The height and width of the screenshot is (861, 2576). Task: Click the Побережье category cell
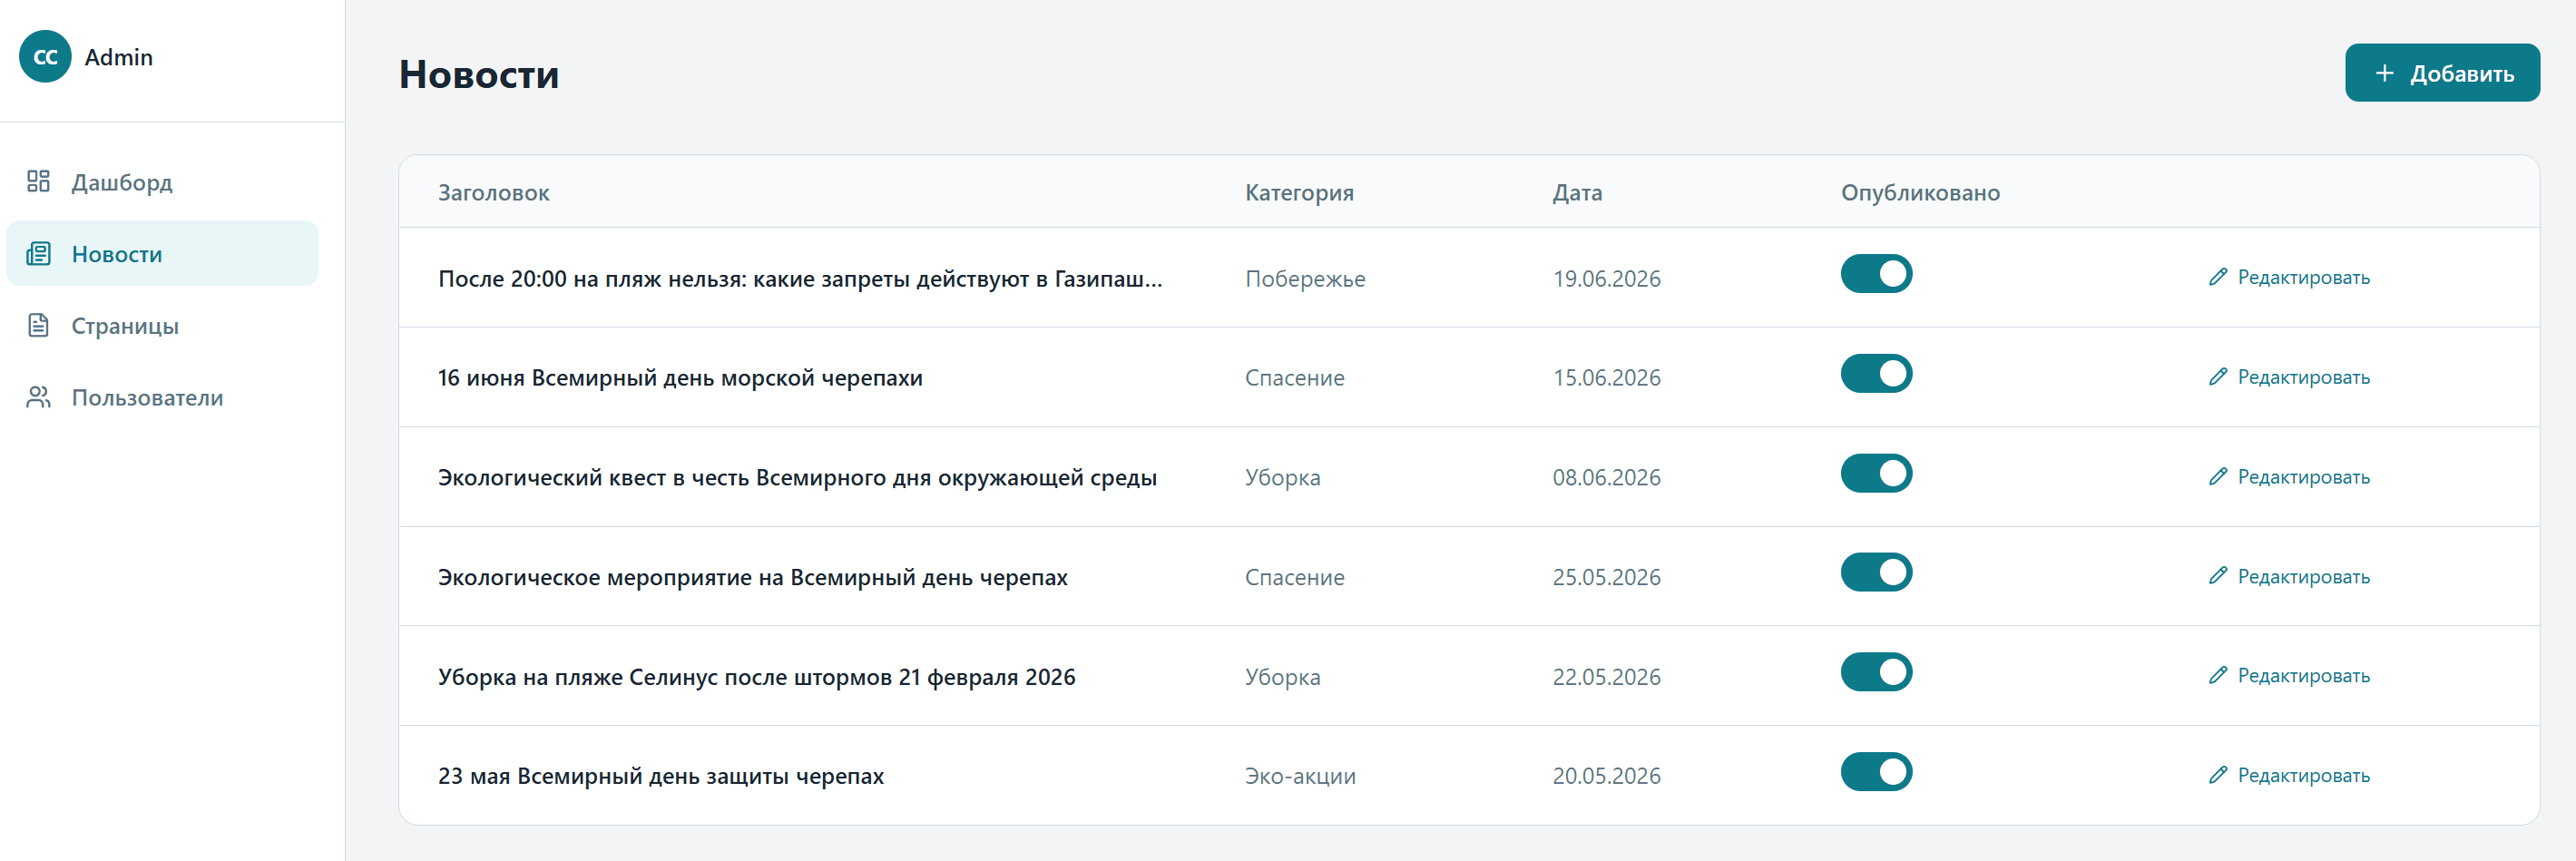coord(1305,278)
